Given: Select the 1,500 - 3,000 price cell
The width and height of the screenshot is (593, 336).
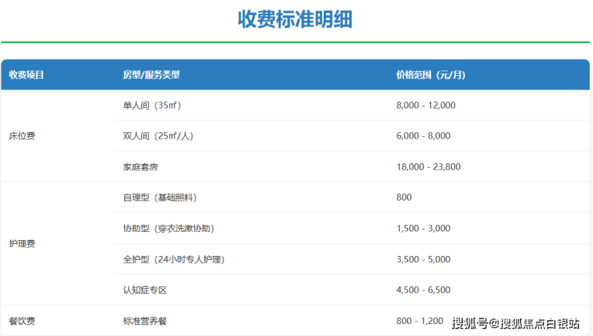Looking at the screenshot, I should 423,228.
